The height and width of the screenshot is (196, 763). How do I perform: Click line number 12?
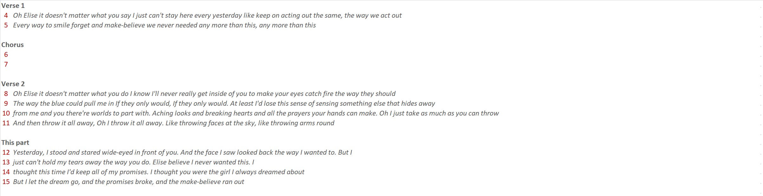(6, 152)
